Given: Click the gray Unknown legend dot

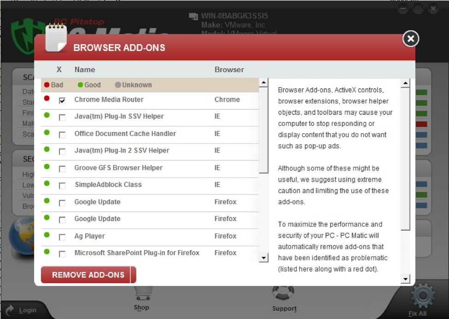Looking at the screenshot, I should click(x=118, y=85).
